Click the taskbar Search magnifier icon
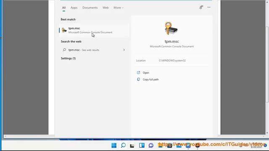 [123, 146]
